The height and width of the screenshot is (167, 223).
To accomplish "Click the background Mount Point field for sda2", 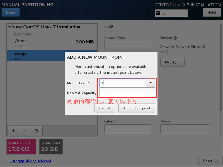I will pos(128,45).
